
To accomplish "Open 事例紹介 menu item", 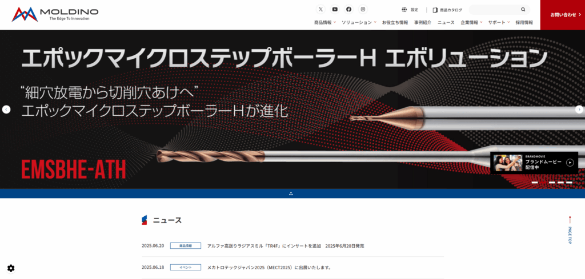I will (x=423, y=22).
